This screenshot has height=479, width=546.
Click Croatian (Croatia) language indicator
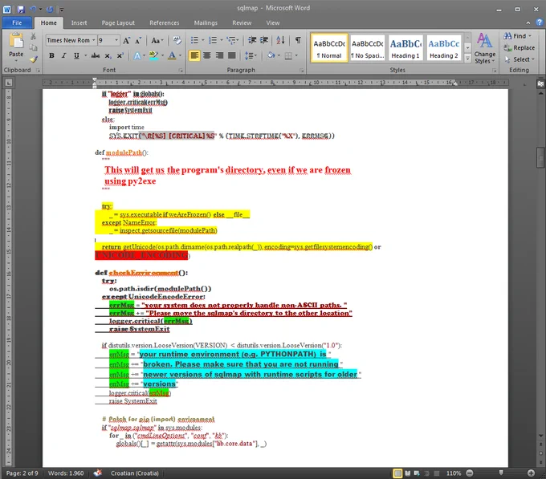[x=134, y=473]
